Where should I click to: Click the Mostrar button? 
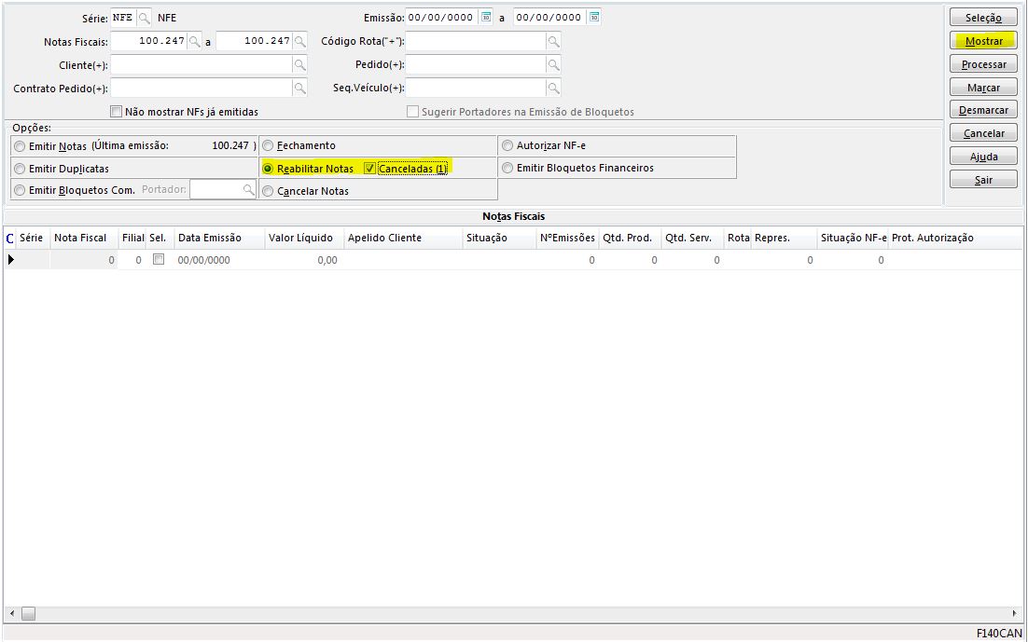[983, 41]
